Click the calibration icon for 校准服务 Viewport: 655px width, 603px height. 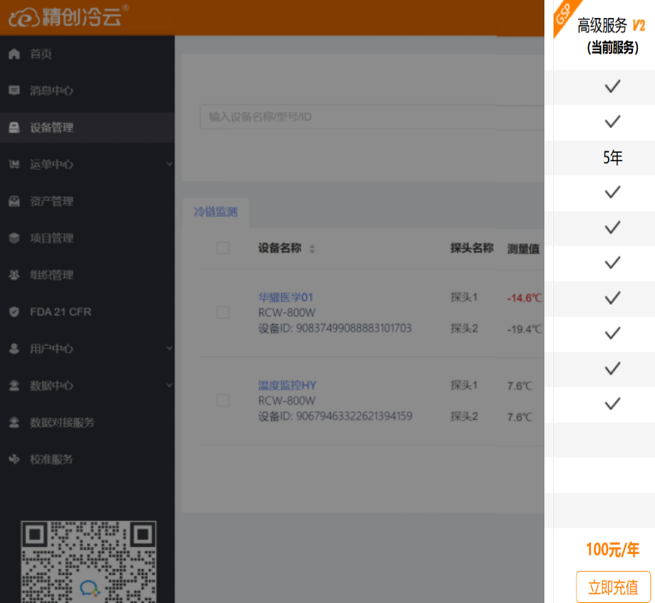pos(14,460)
